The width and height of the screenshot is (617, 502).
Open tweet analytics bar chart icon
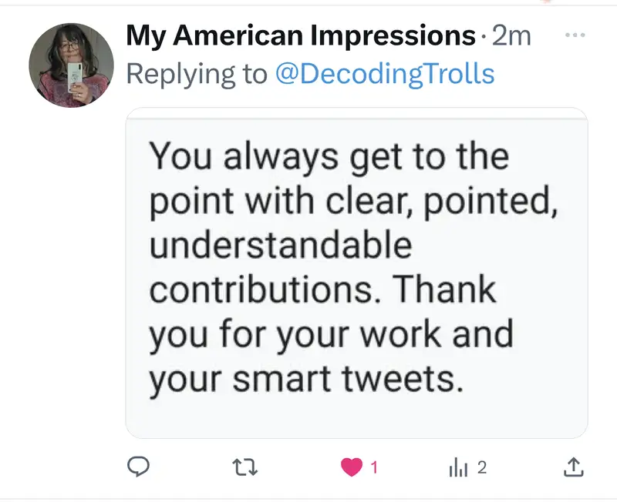point(458,467)
